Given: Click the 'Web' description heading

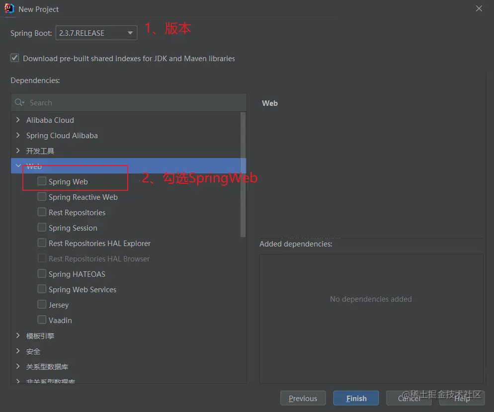Looking at the screenshot, I should pyautogui.click(x=270, y=103).
